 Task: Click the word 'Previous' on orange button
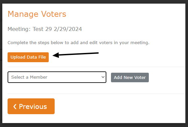tap(33, 107)
